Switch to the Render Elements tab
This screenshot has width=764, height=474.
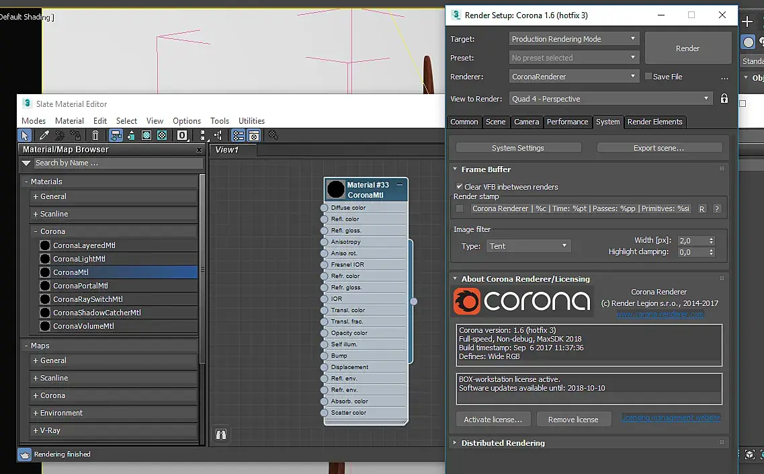click(x=654, y=122)
